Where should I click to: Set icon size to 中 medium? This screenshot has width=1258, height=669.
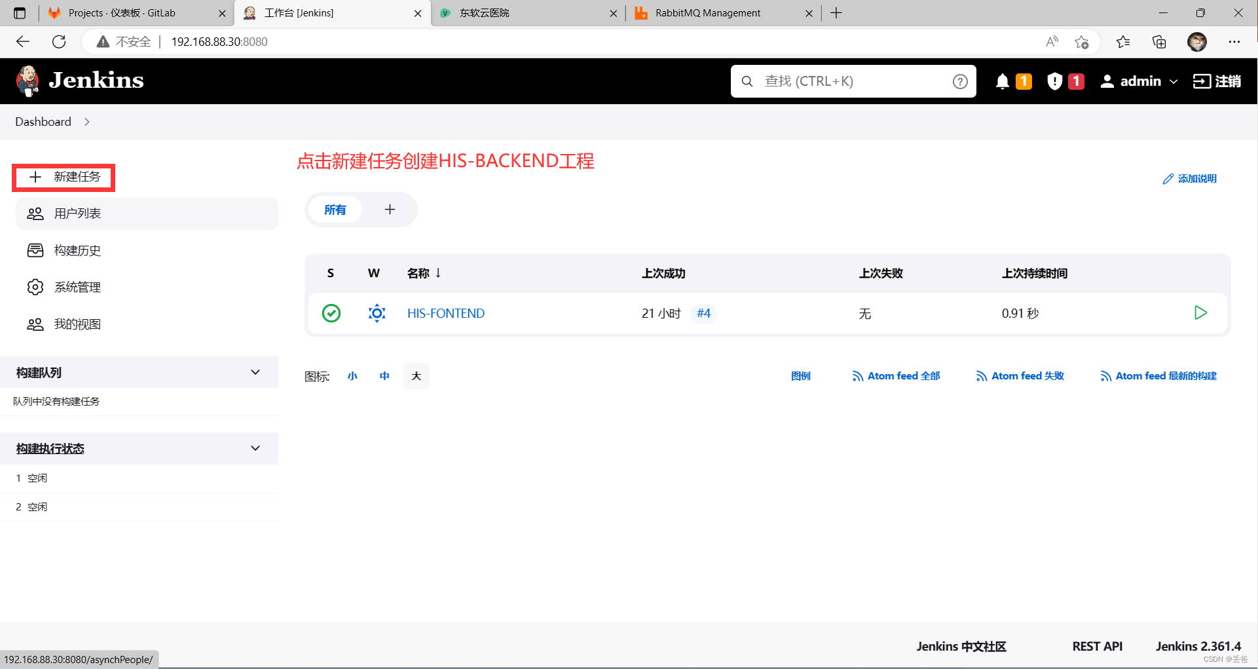pos(384,376)
